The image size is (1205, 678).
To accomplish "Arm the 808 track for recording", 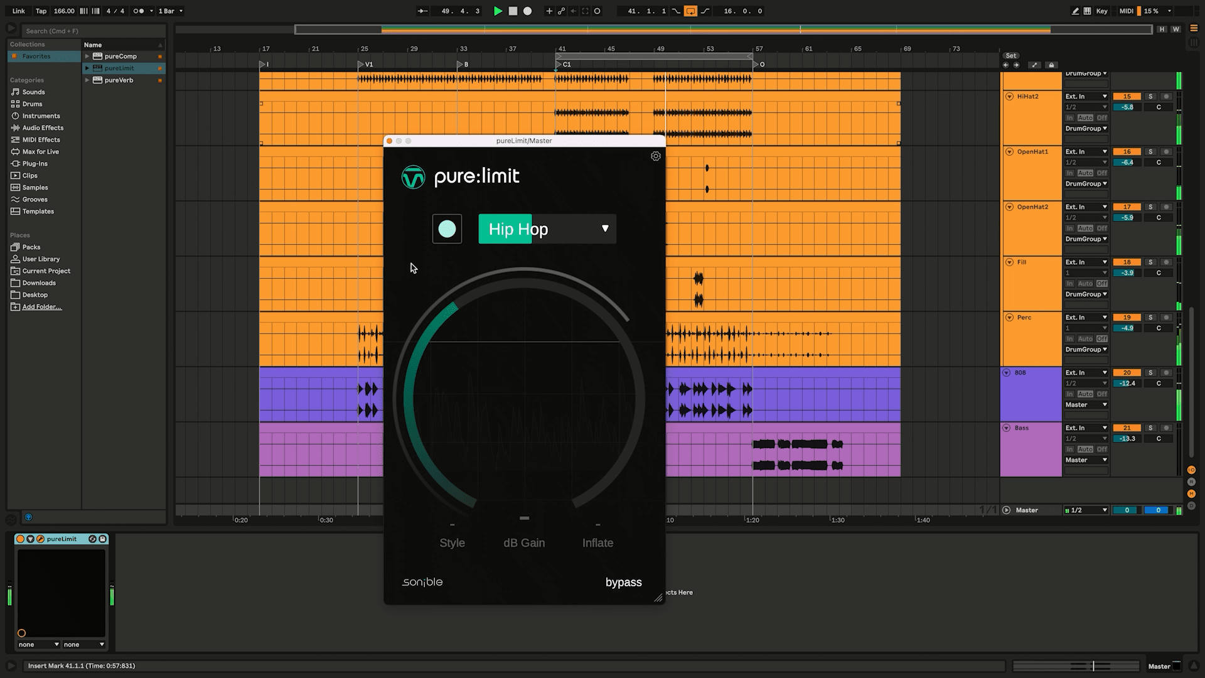I will pyautogui.click(x=1166, y=372).
